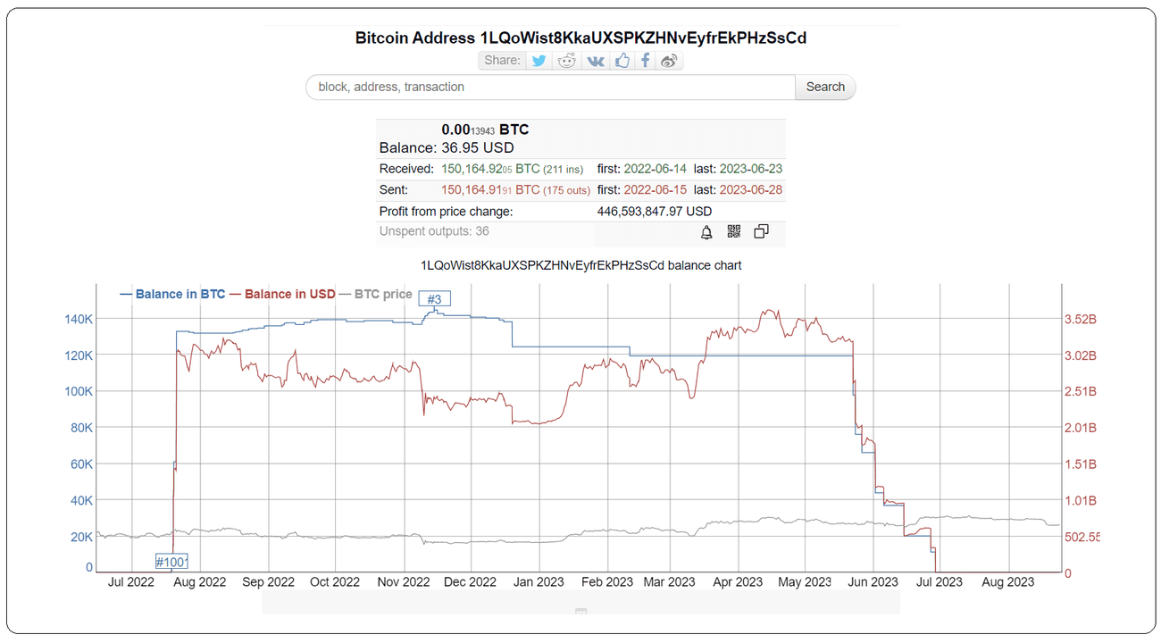Share the address on Twitter
This screenshot has width=1161, height=643.
(539, 61)
